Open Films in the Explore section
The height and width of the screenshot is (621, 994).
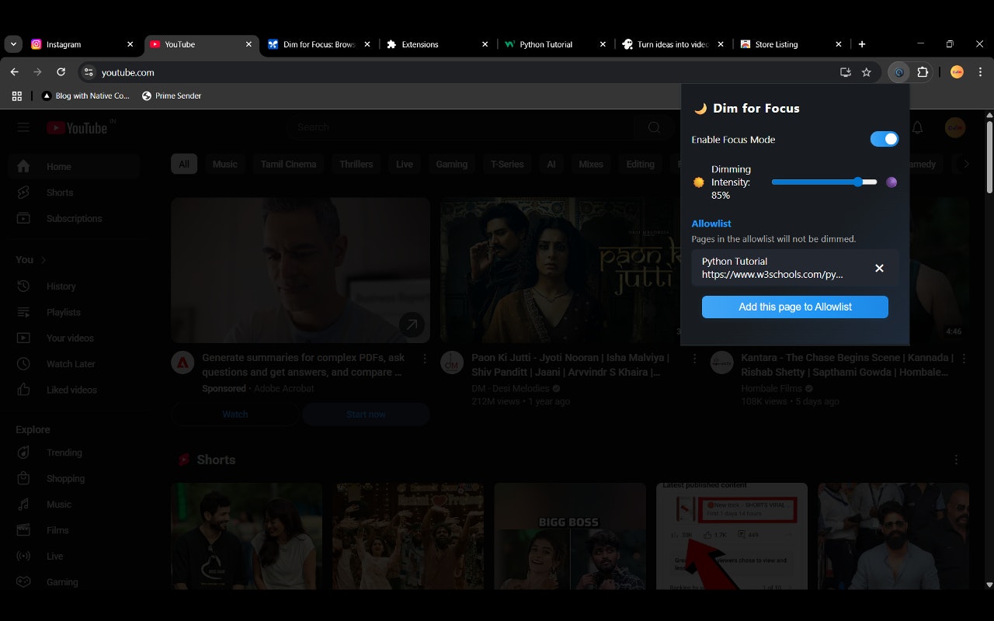pos(75,530)
